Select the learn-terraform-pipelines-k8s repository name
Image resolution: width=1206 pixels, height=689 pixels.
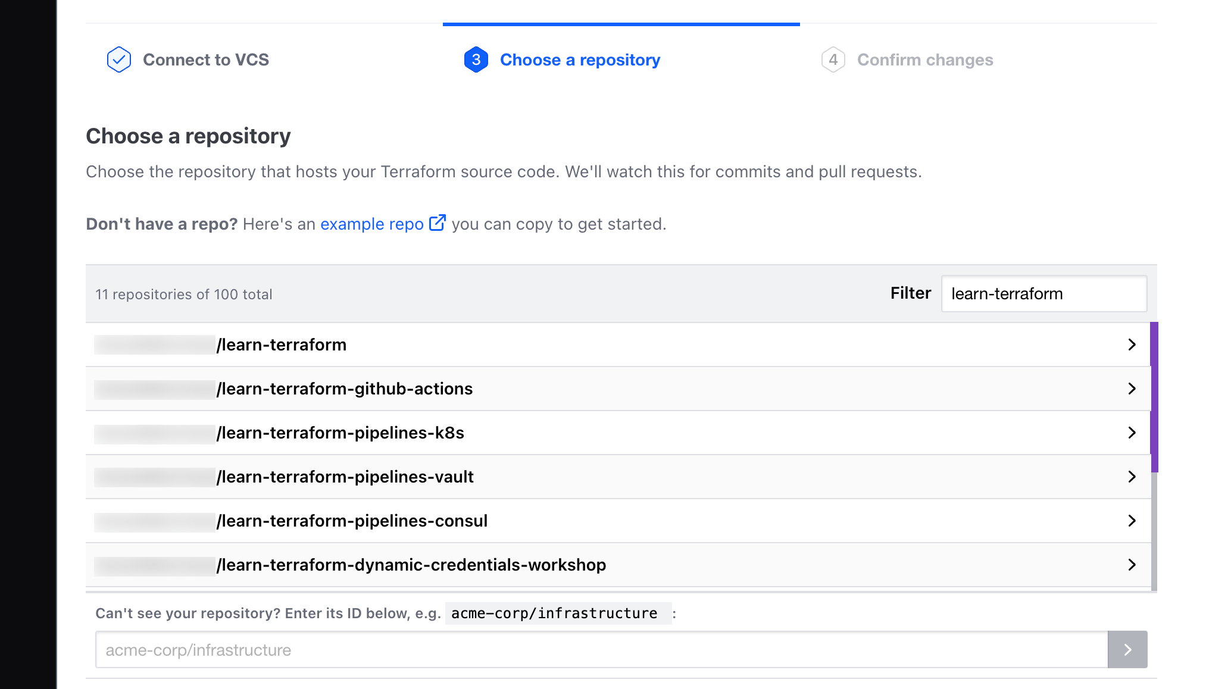coord(340,433)
